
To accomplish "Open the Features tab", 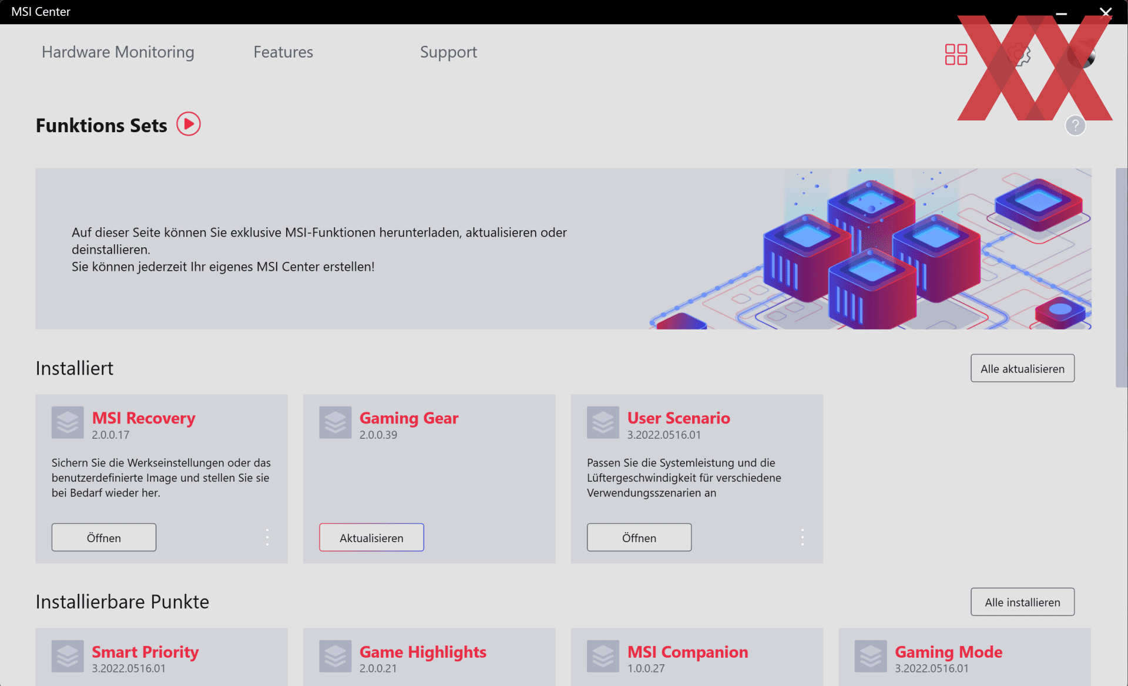I will point(283,52).
